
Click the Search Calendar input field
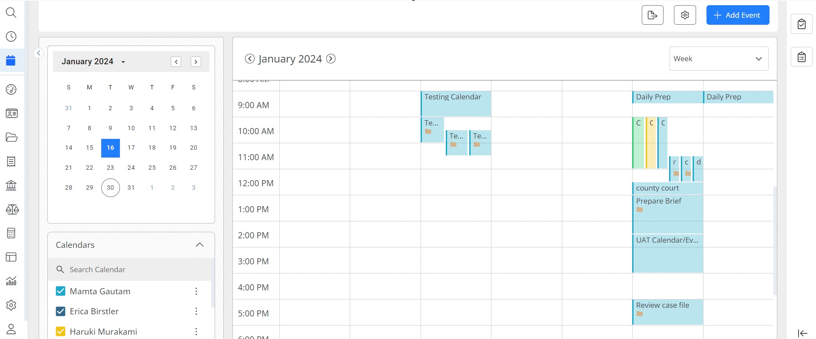point(130,270)
